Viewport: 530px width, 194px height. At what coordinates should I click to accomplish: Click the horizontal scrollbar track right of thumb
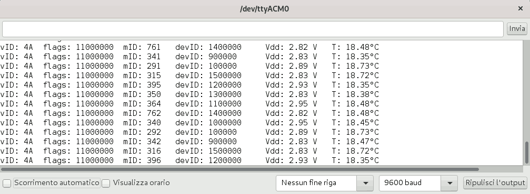[501, 169]
